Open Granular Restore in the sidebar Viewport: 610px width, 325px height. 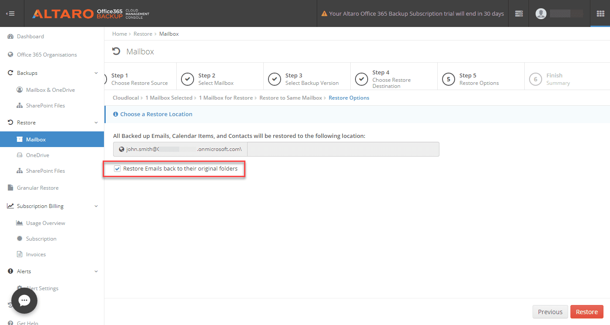37,188
